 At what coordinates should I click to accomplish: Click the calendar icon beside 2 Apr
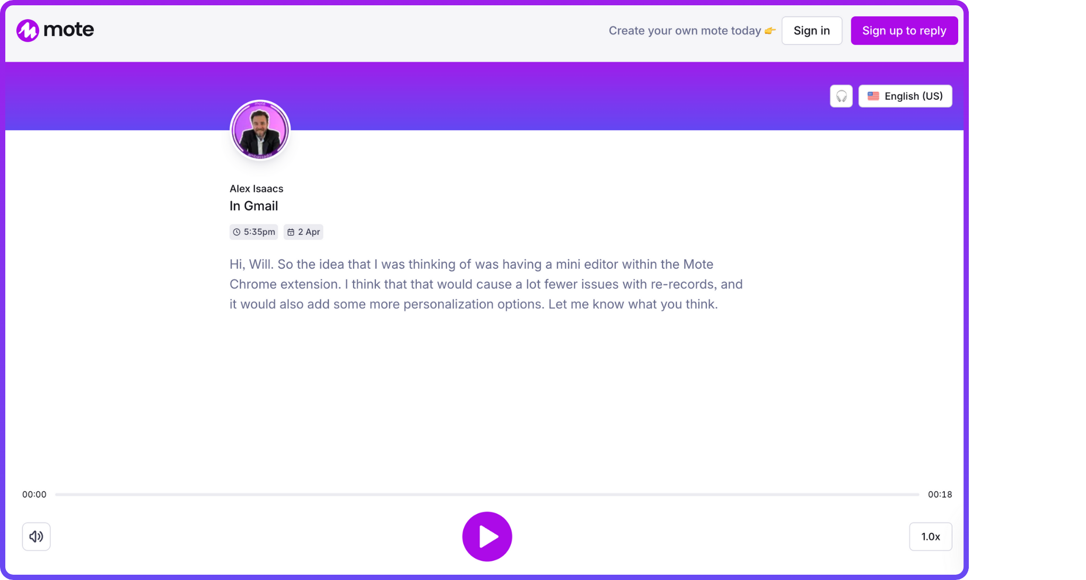(291, 232)
